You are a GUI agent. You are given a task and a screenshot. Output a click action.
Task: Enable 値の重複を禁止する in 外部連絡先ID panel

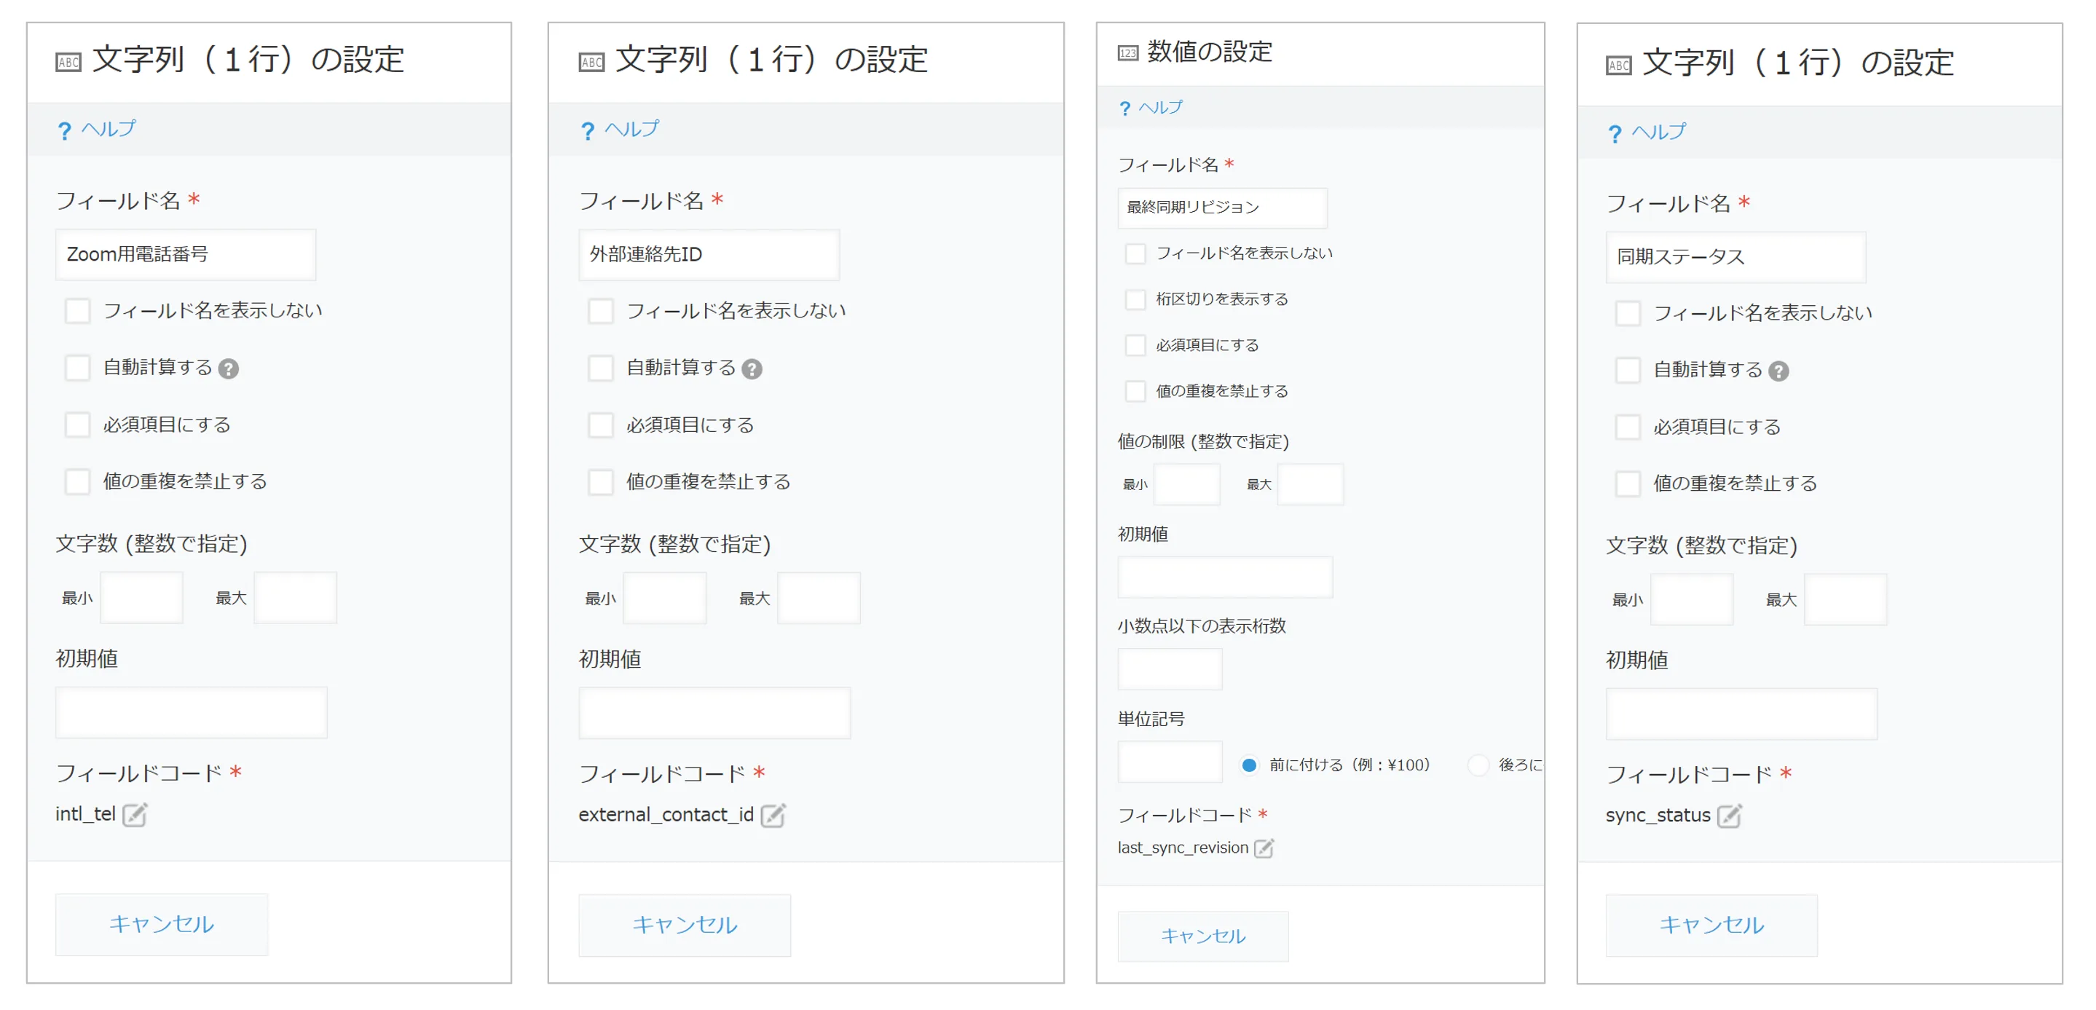[x=601, y=483]
